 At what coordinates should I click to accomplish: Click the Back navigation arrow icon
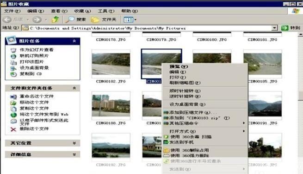coord(7,19)
